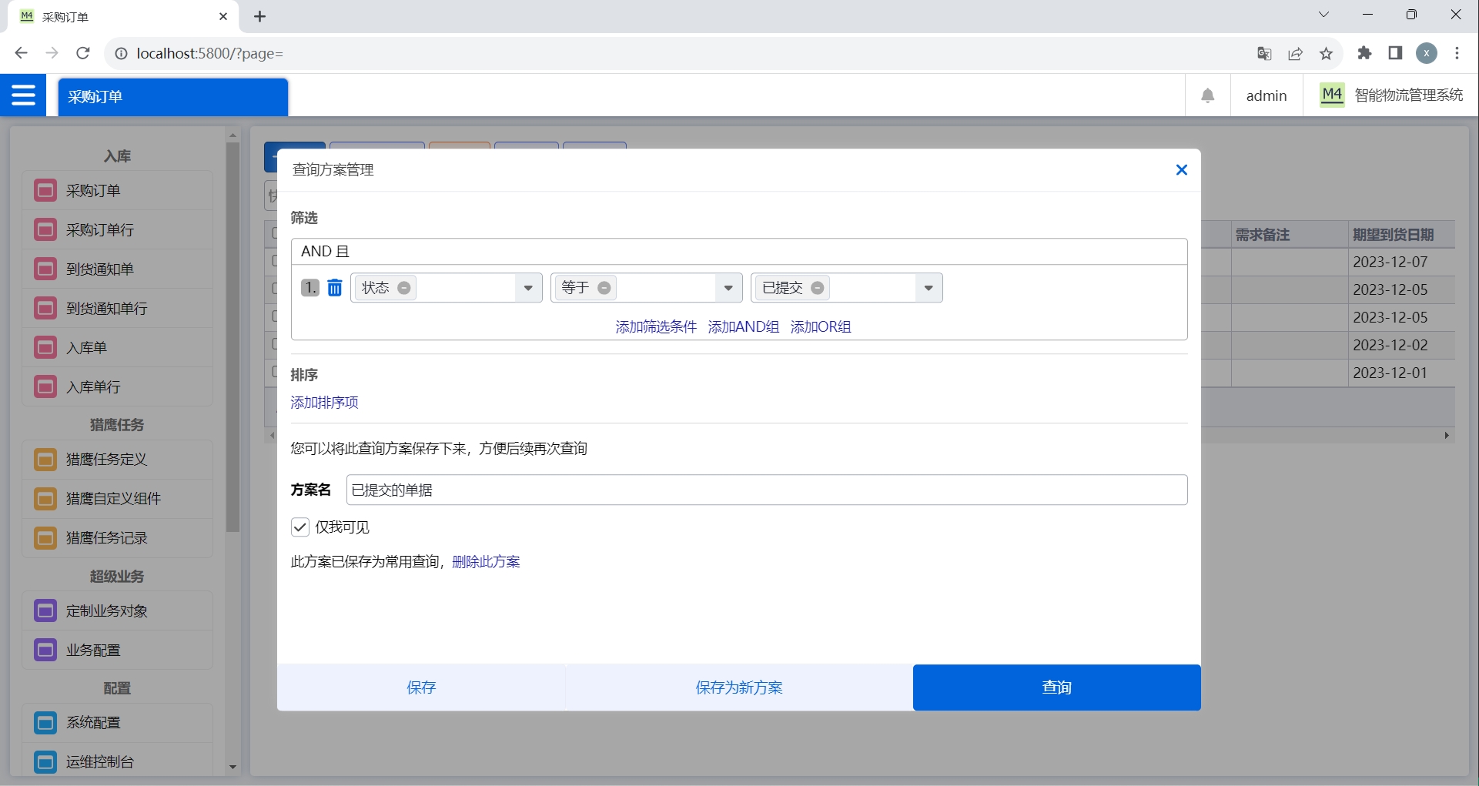
Task: Go back with browser back arrow
Action: point(21,53)
